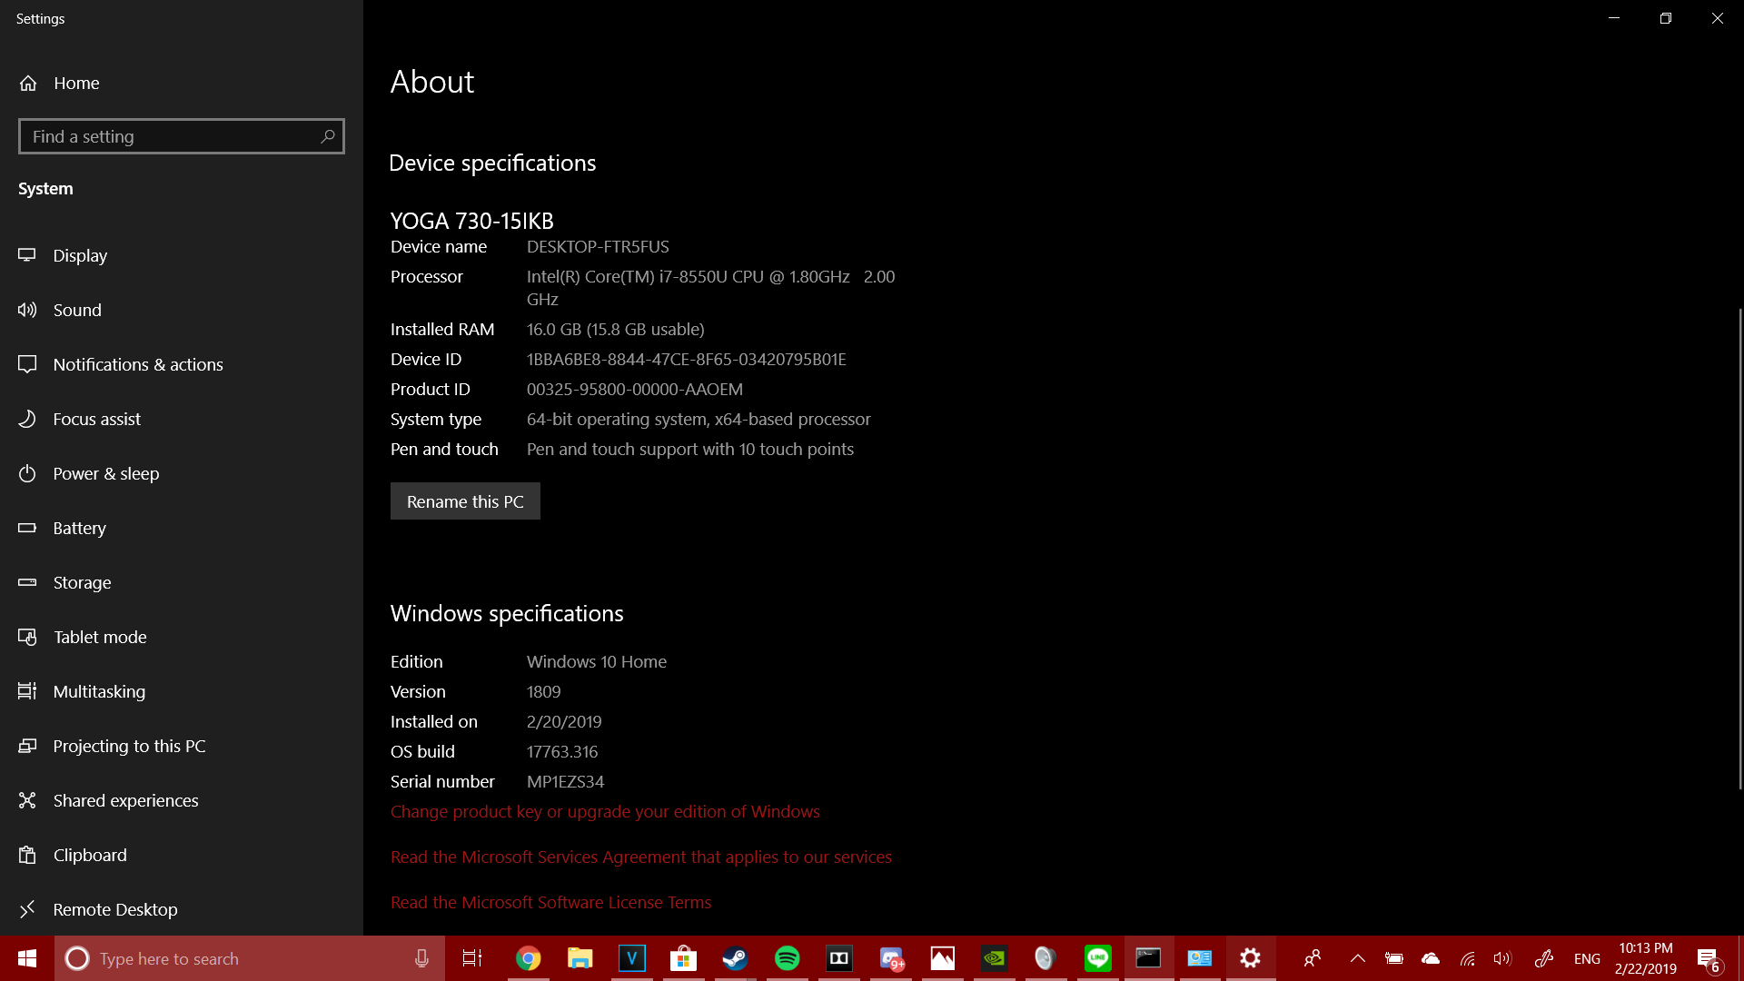Open Projecting to this PC

[x=129, y=746]
